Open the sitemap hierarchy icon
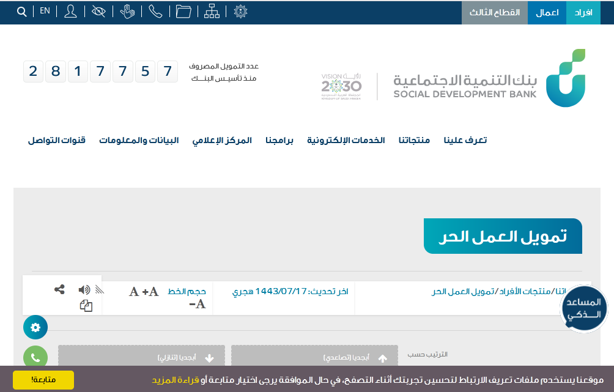The image size is (614, 392). tap(212, 12)
